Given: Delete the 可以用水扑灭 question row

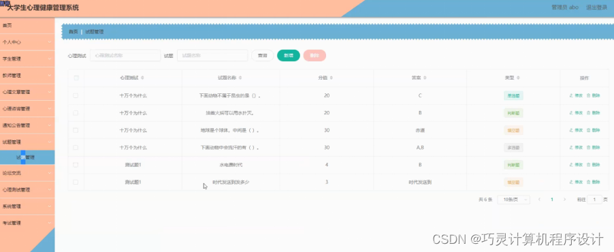Looking at the screenshot, I should 594,113.
